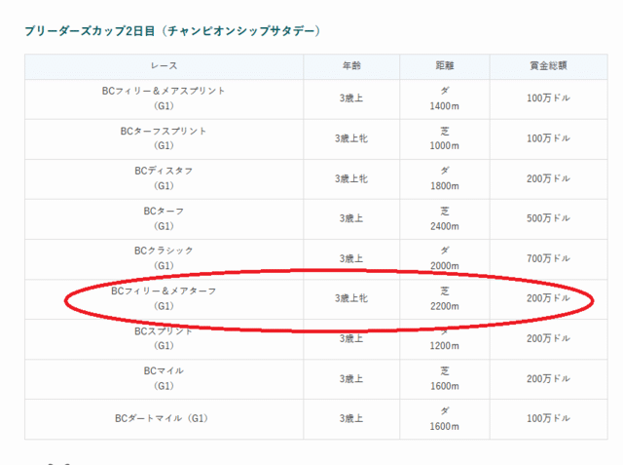Select the 芝 2200m distance cell
The width and height of the screenshot is (623, 465).
click(444, 298)
